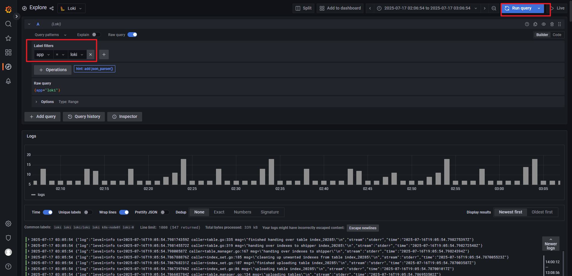Open the Configuration gear icon
The image size is (572, 276).
[8, 224]
